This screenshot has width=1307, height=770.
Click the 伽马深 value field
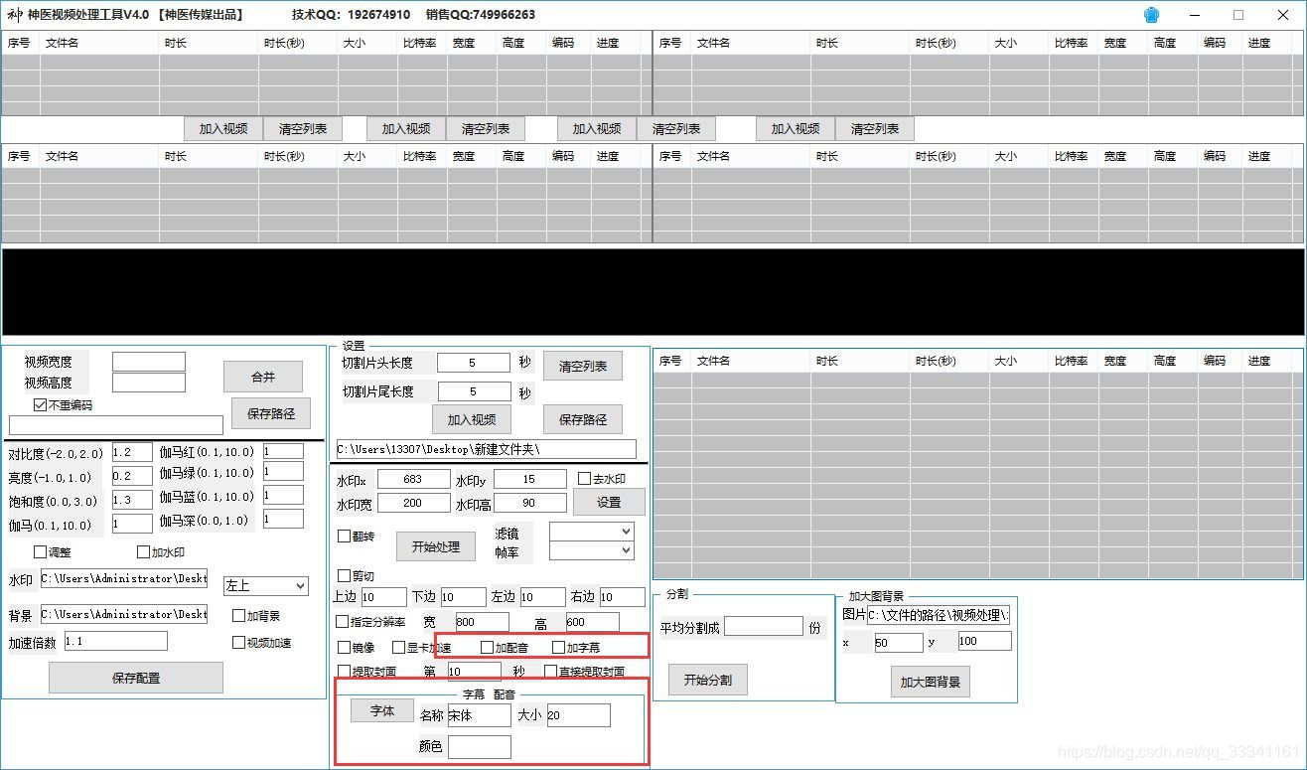click(283, 519)
